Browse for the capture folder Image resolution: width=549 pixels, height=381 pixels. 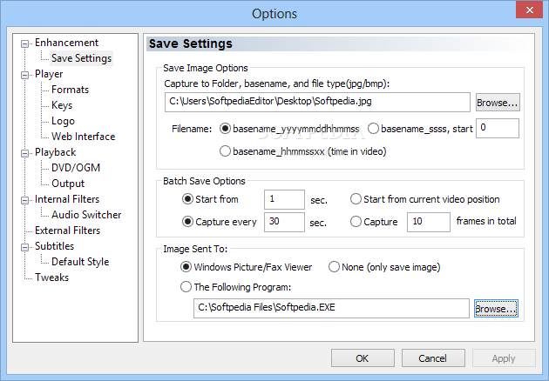point(498,103)
